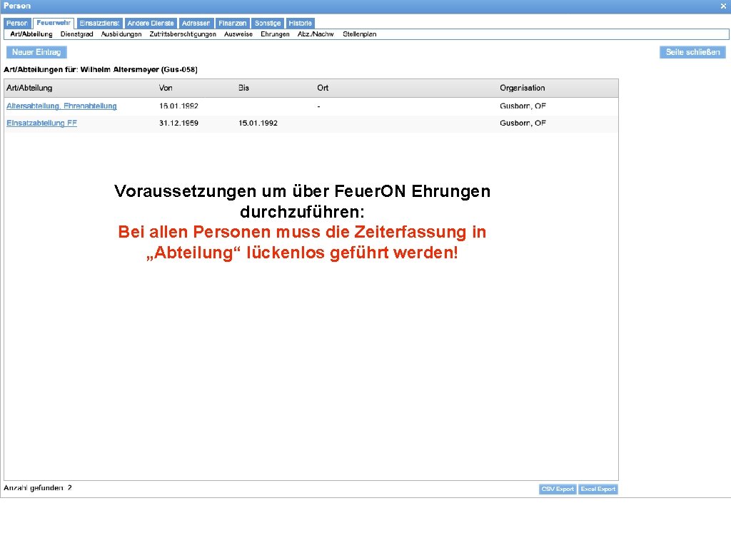Go to the Adressen tab

pos(196,24)
